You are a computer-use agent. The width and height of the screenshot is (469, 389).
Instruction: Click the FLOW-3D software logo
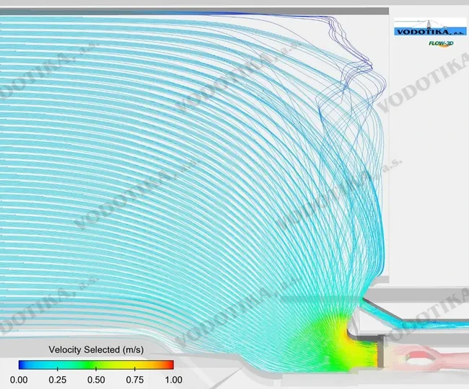click(441, 44)
